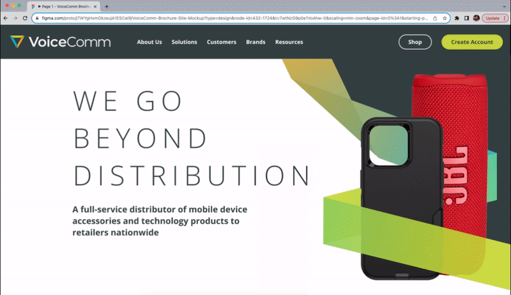Open the Customers menu item
Image resolution: width=511 pixels, height=295 pixels.
221,42
